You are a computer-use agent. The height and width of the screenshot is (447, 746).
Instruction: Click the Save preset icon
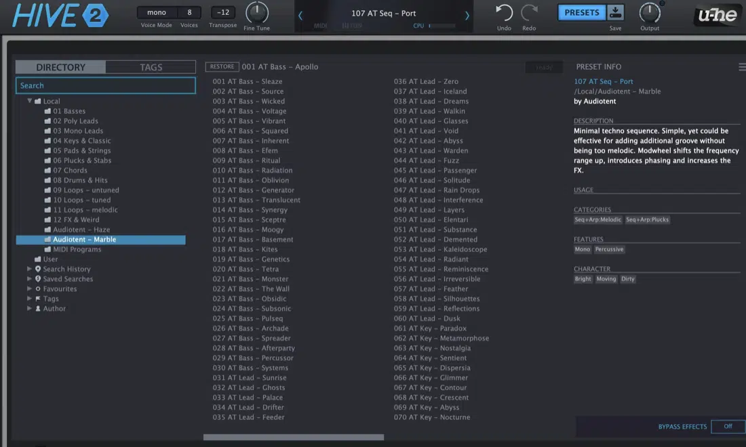coord(616,12)
